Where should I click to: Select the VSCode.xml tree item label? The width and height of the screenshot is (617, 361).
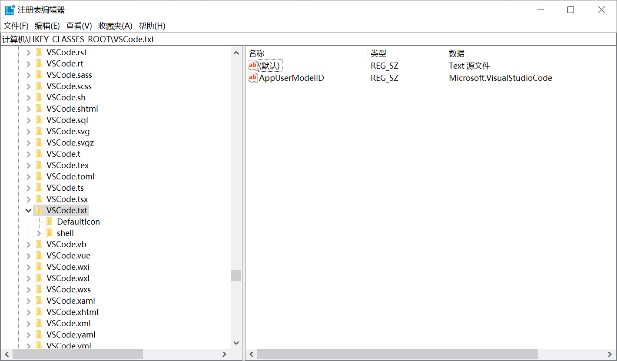coord(69,323)
